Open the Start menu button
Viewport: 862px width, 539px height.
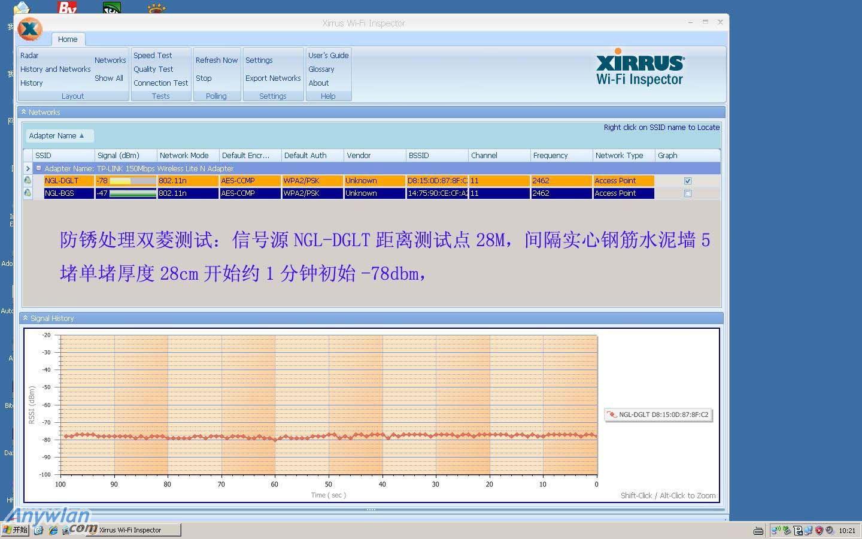[16, 530]
